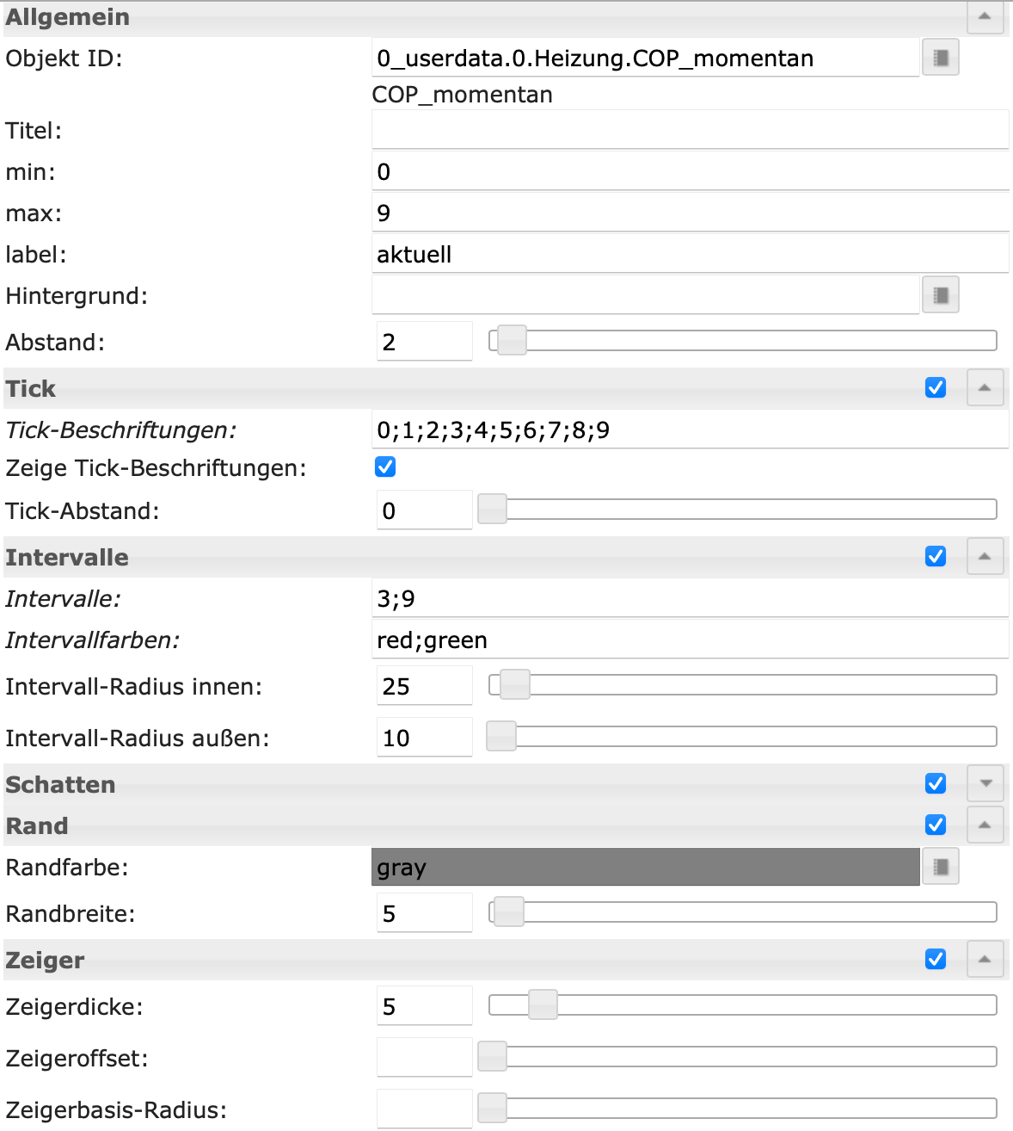Viewport: 1013px width, 1131px height.
Task: Toggle the Schatten checkbox
Action: tap(936, 783)
